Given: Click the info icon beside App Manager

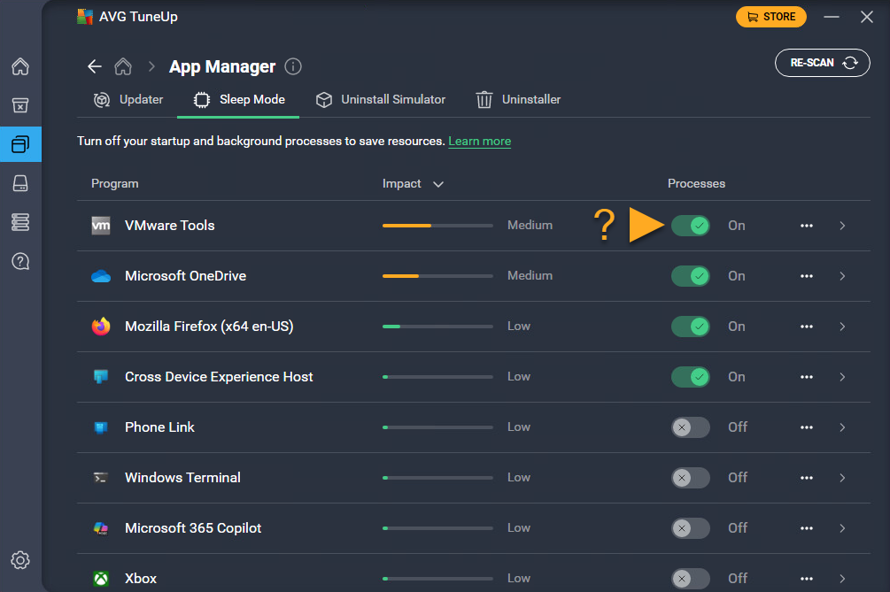Looking at the screenshot, I should pos(294,67).
